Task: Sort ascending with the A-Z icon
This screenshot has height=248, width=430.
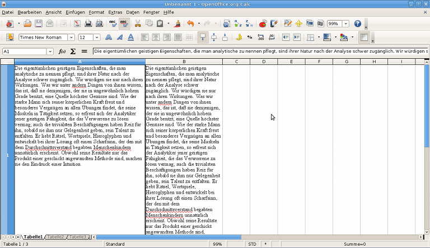Action: (x=237, y=24)
